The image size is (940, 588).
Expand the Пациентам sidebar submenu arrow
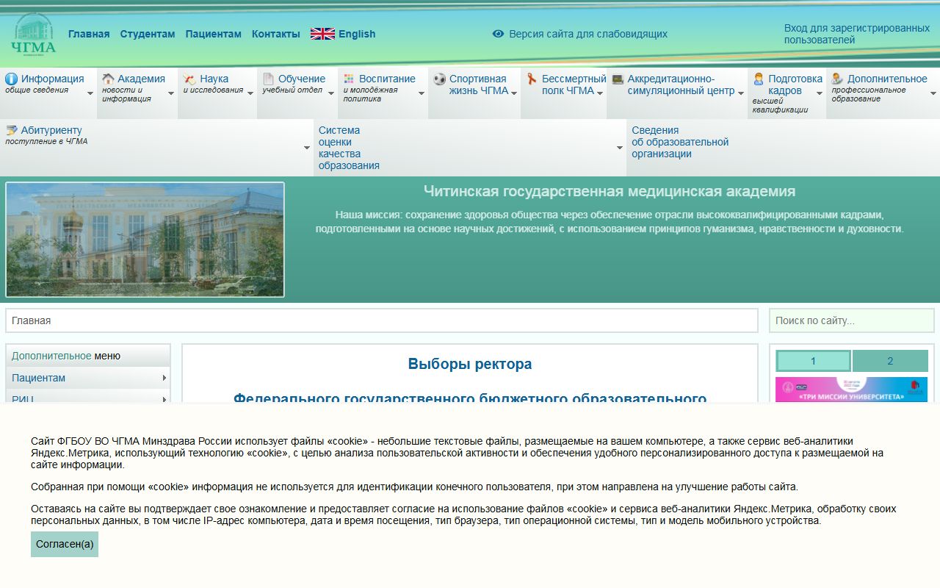[x=164, y=378]
